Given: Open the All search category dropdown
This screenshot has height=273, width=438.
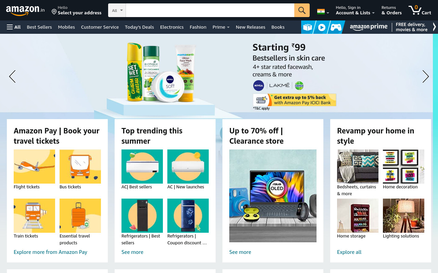Looking at the screenshot, I should click(x=117, y=10).
